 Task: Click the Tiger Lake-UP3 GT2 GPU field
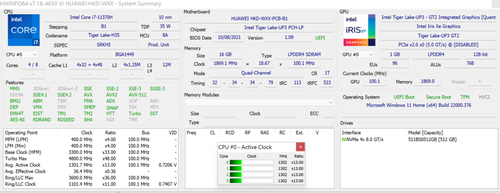tap(438, 36)
